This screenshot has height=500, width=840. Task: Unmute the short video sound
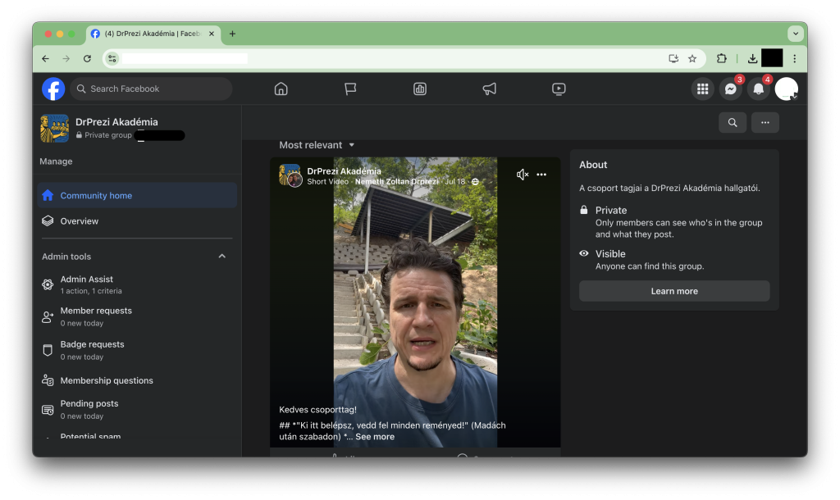523,175
